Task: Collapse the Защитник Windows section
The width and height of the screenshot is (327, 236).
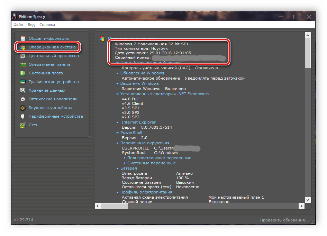Action: click(118, 84)
